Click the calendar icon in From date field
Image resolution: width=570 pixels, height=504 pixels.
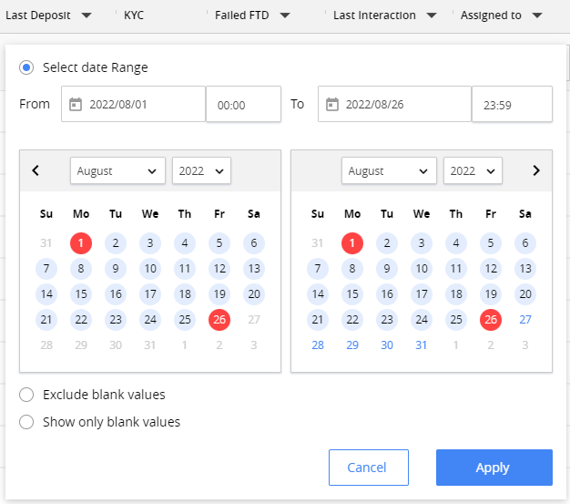pos(76,105)
